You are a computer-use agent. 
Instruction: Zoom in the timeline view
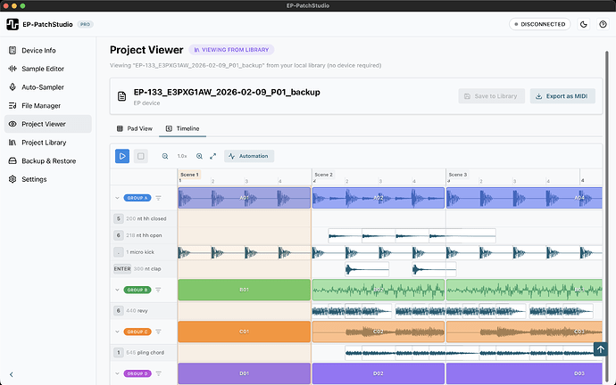click(199, 156)
